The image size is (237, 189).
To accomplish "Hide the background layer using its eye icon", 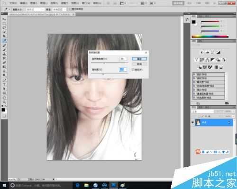I will coord(192,122).
